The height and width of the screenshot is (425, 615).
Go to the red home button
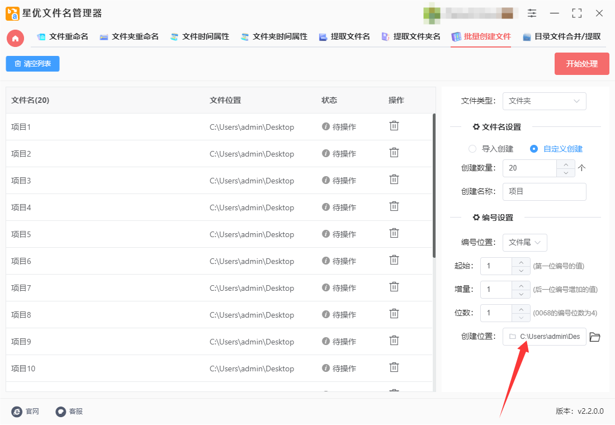15,38
